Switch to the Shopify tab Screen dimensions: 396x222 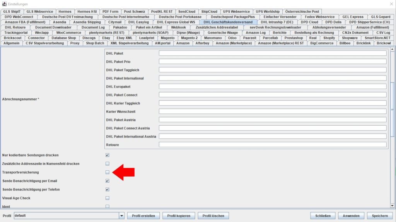329,38
